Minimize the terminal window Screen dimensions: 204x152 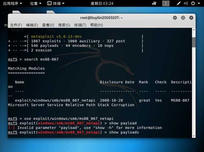pyautogui.click(x=175, y=18)
